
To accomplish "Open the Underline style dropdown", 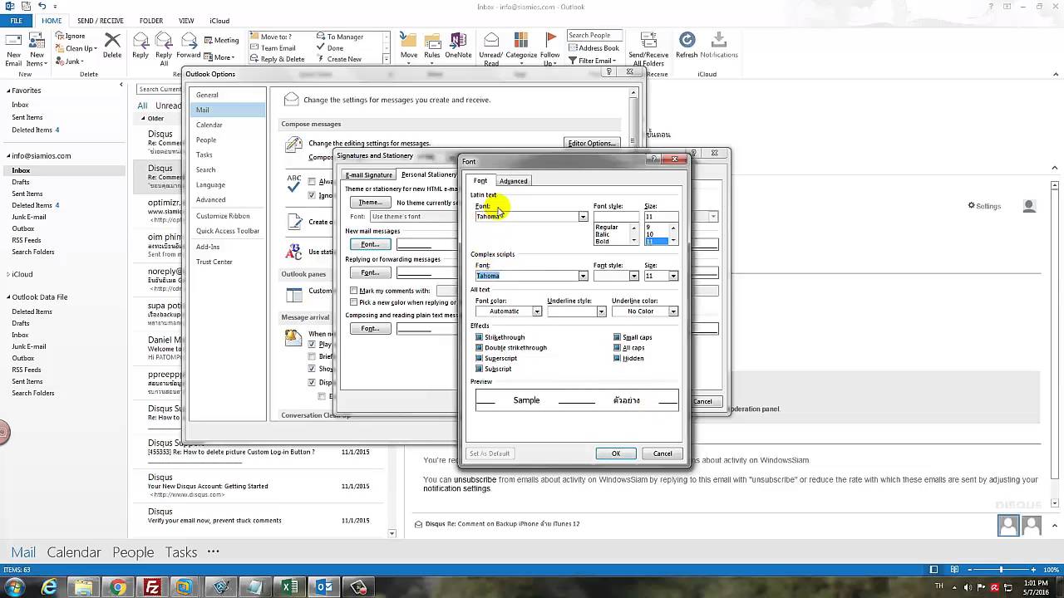I will pos(601,311).
